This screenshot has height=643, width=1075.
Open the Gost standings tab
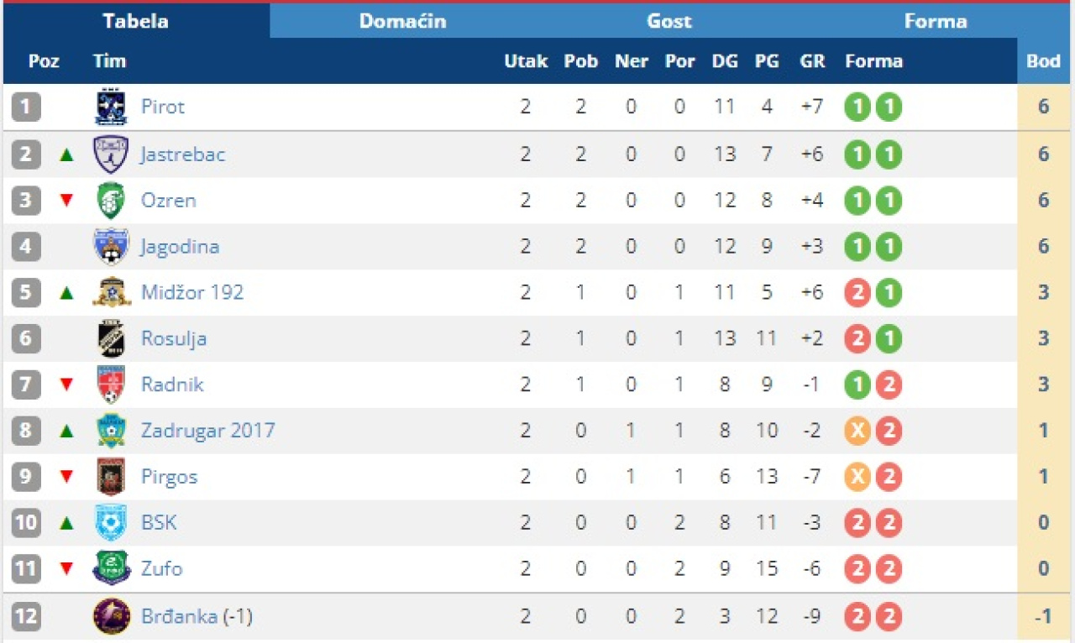coord(669,21)
